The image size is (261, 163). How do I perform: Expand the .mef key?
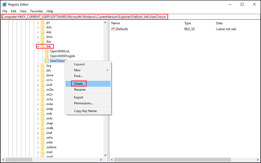click(38, 133)
